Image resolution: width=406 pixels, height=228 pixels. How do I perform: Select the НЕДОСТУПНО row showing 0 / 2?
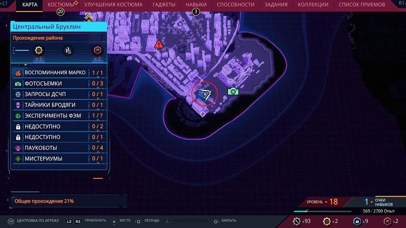59,126
